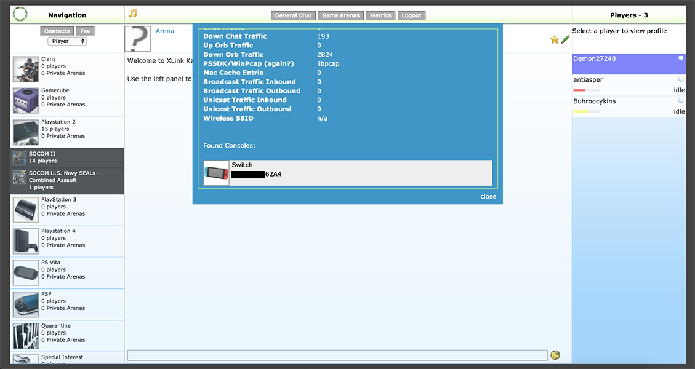The width and height of the screenshot is (695, 369).
Task: Open chat bubble for Buhroocykins
Action: tap(681, 101)
